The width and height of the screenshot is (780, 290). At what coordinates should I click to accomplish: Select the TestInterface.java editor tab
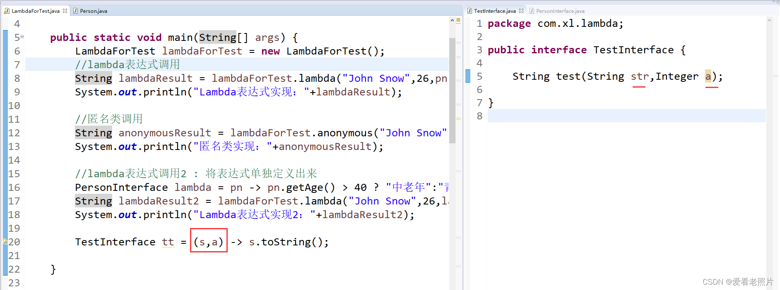pyautogui.click(x=495, y=11)
